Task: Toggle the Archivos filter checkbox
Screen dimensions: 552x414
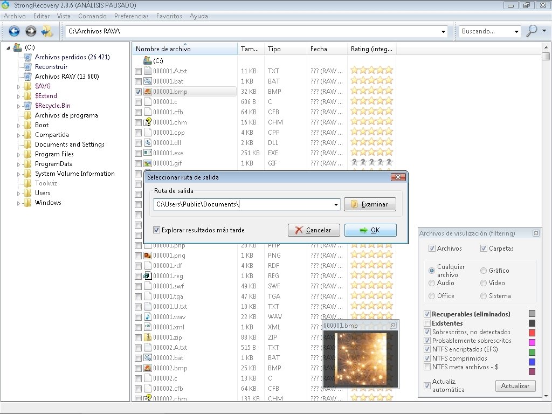Action: coord(432,249)
